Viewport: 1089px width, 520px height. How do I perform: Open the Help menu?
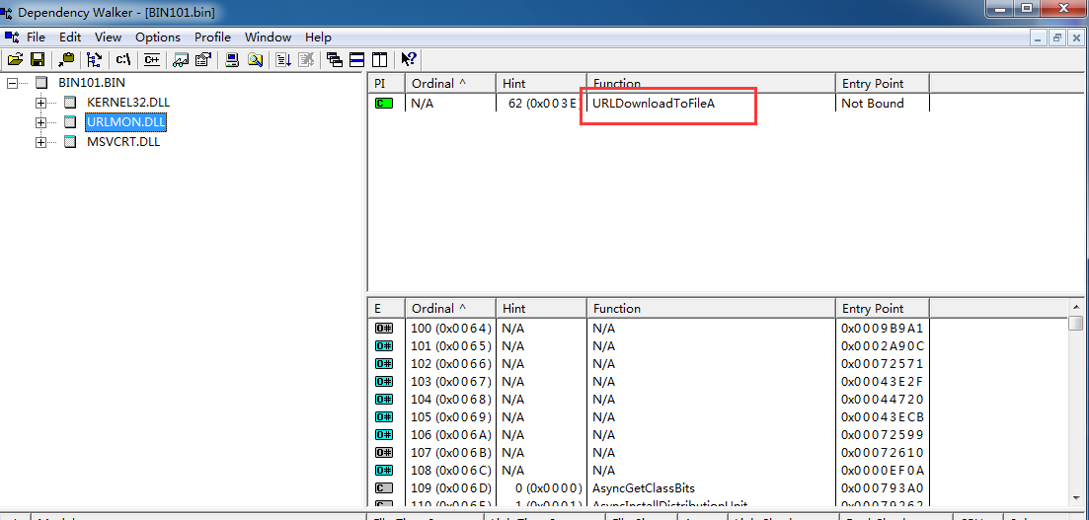(x=318, y=37)
